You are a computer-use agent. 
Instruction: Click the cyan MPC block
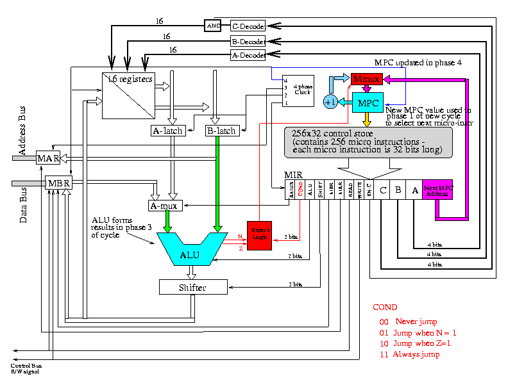[368, 102]
